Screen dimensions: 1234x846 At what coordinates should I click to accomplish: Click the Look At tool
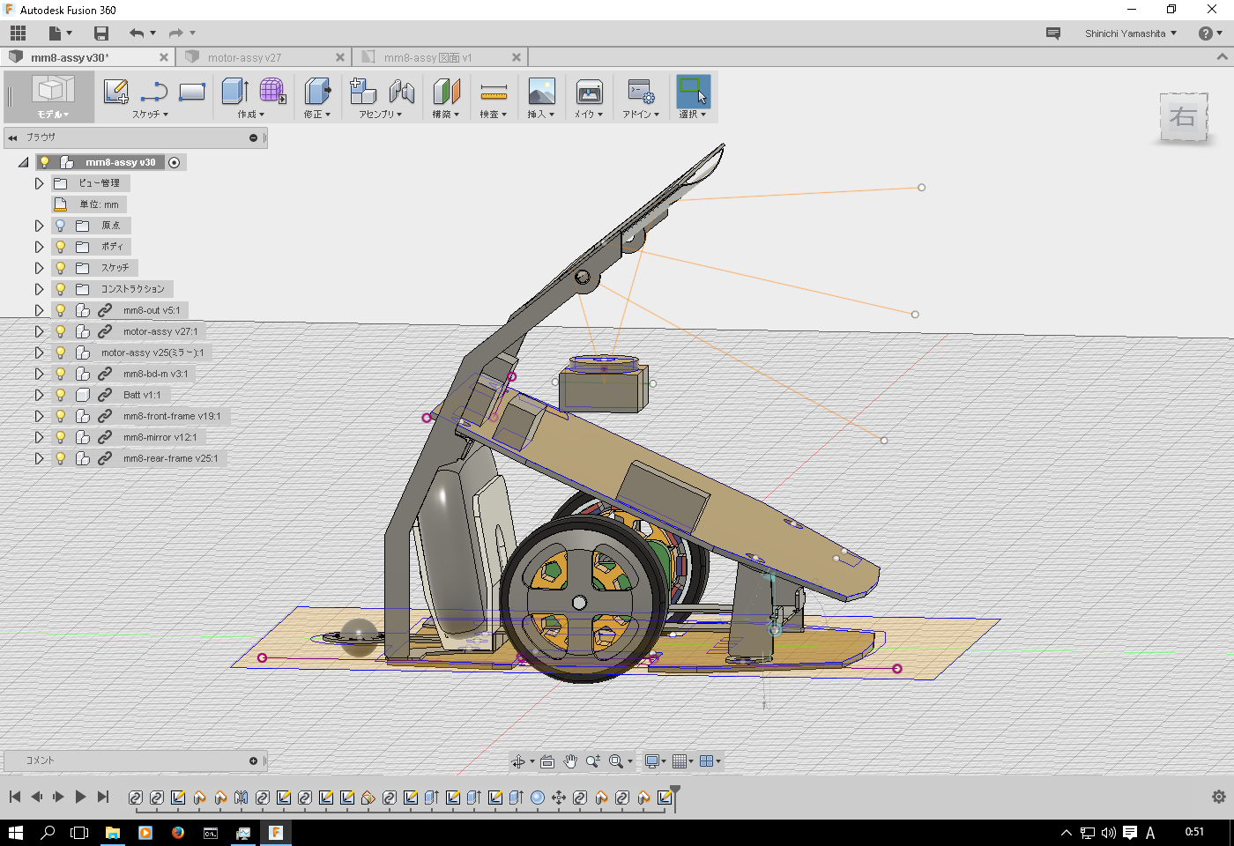(x=547, y=761)
